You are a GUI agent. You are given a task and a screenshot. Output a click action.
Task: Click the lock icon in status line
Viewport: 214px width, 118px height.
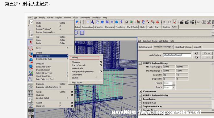(x=127, y=22)
